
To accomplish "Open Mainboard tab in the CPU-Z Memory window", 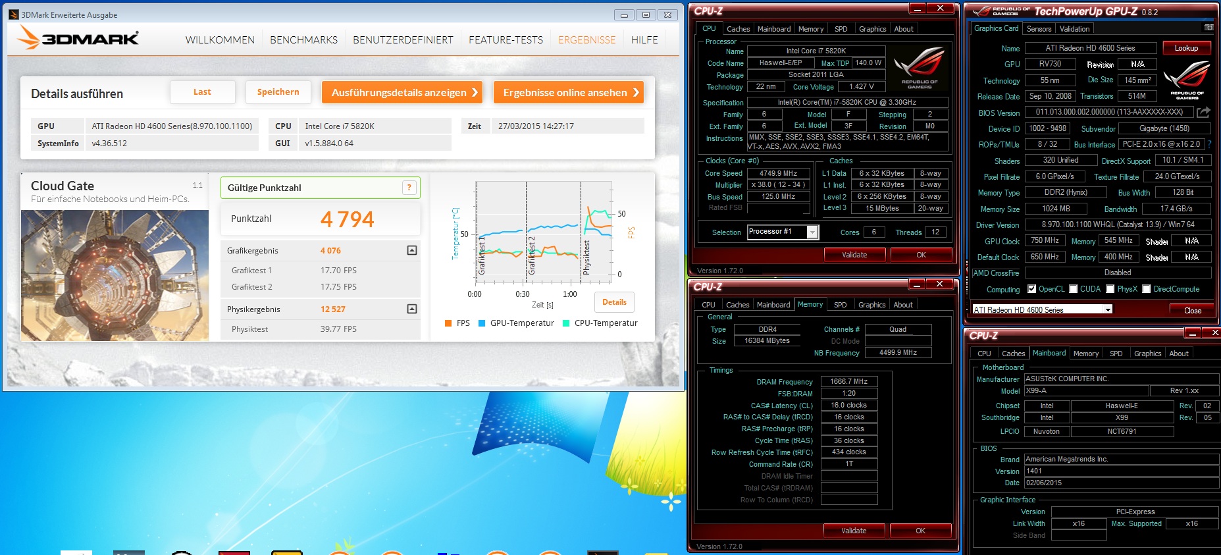I will (x=773, y=305).
